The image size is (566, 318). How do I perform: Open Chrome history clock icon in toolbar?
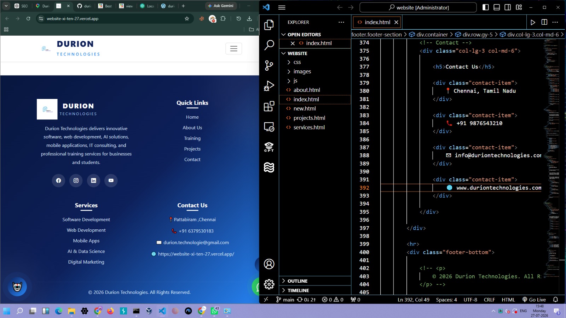pyautogui.click(x=239, y=19)
